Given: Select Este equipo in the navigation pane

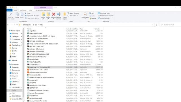Looking at the screenshot, I should [14, 64].
